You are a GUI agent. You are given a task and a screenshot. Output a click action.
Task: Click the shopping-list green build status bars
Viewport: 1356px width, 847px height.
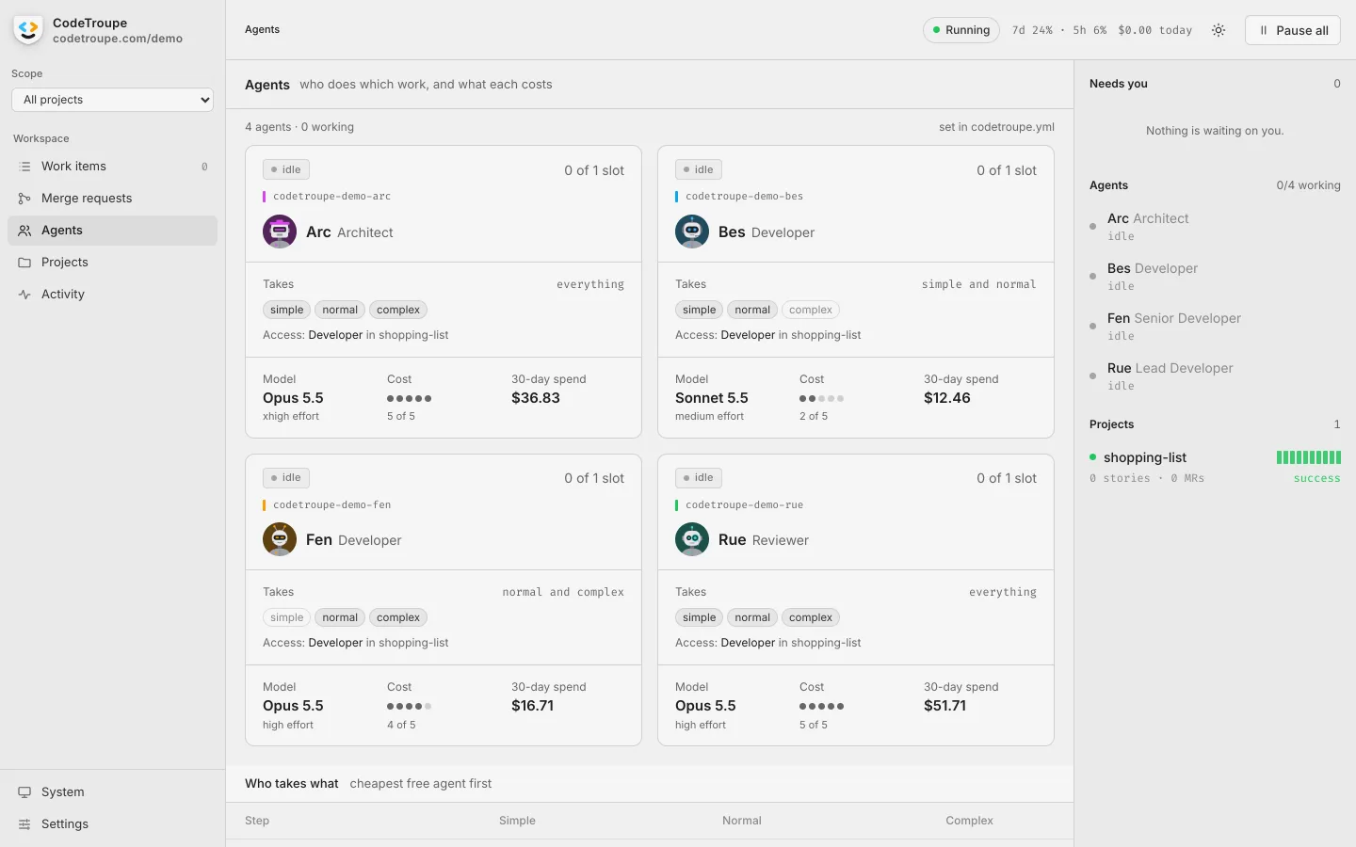1309,457
